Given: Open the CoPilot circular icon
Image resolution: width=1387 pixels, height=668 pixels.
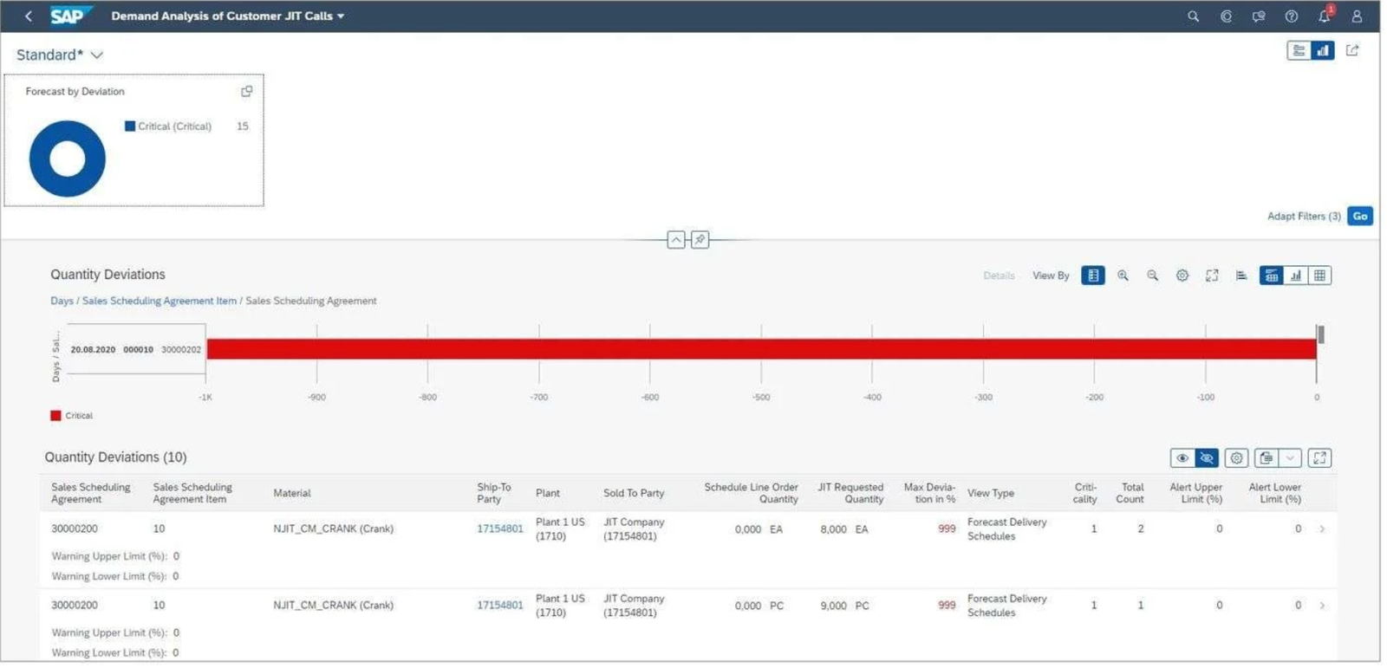Looking at the screenshot, I should [x=1226, y=16].
